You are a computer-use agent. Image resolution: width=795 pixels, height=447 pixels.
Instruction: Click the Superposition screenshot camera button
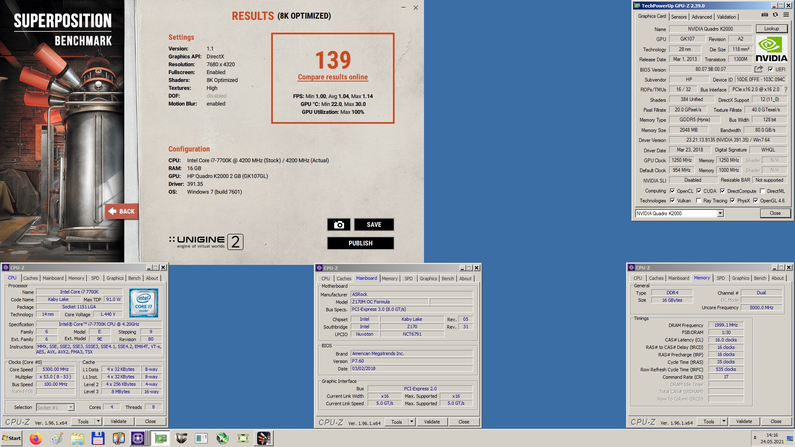(339, 224)
